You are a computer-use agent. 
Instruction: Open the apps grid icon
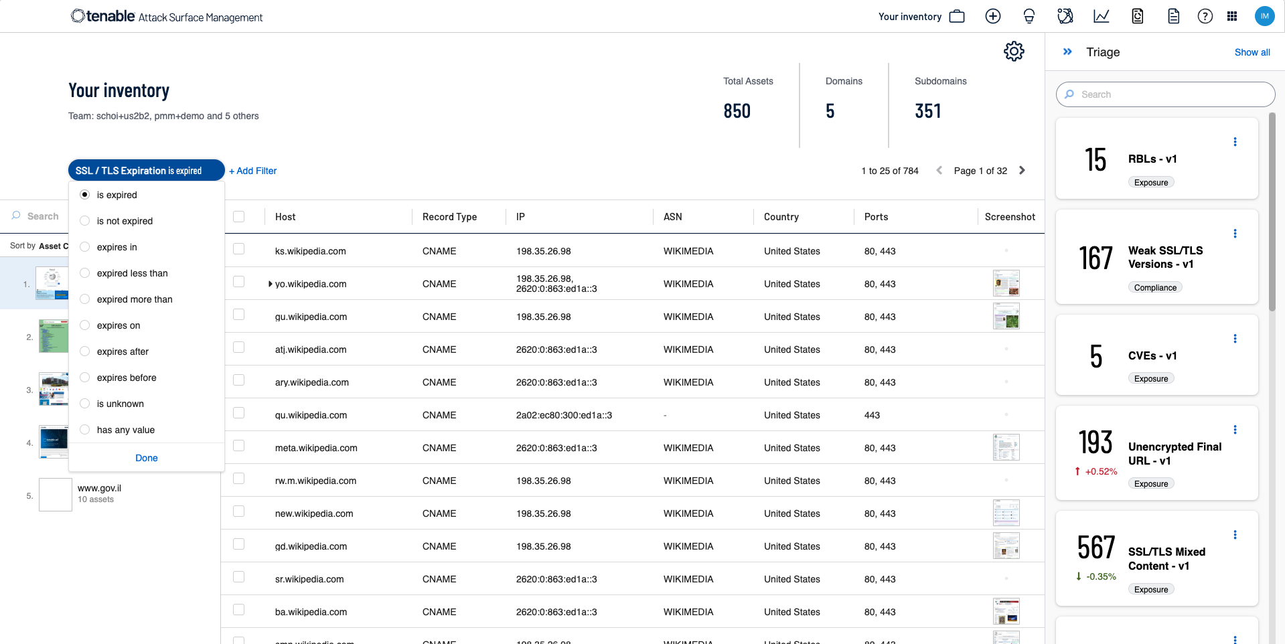coord(1231,17)
